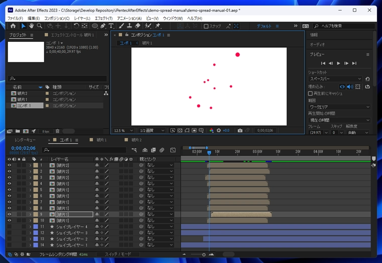This screenshot has height=263, width=382.
Task: Toggle visibility eye of layer 5
Action: [9, 190]
